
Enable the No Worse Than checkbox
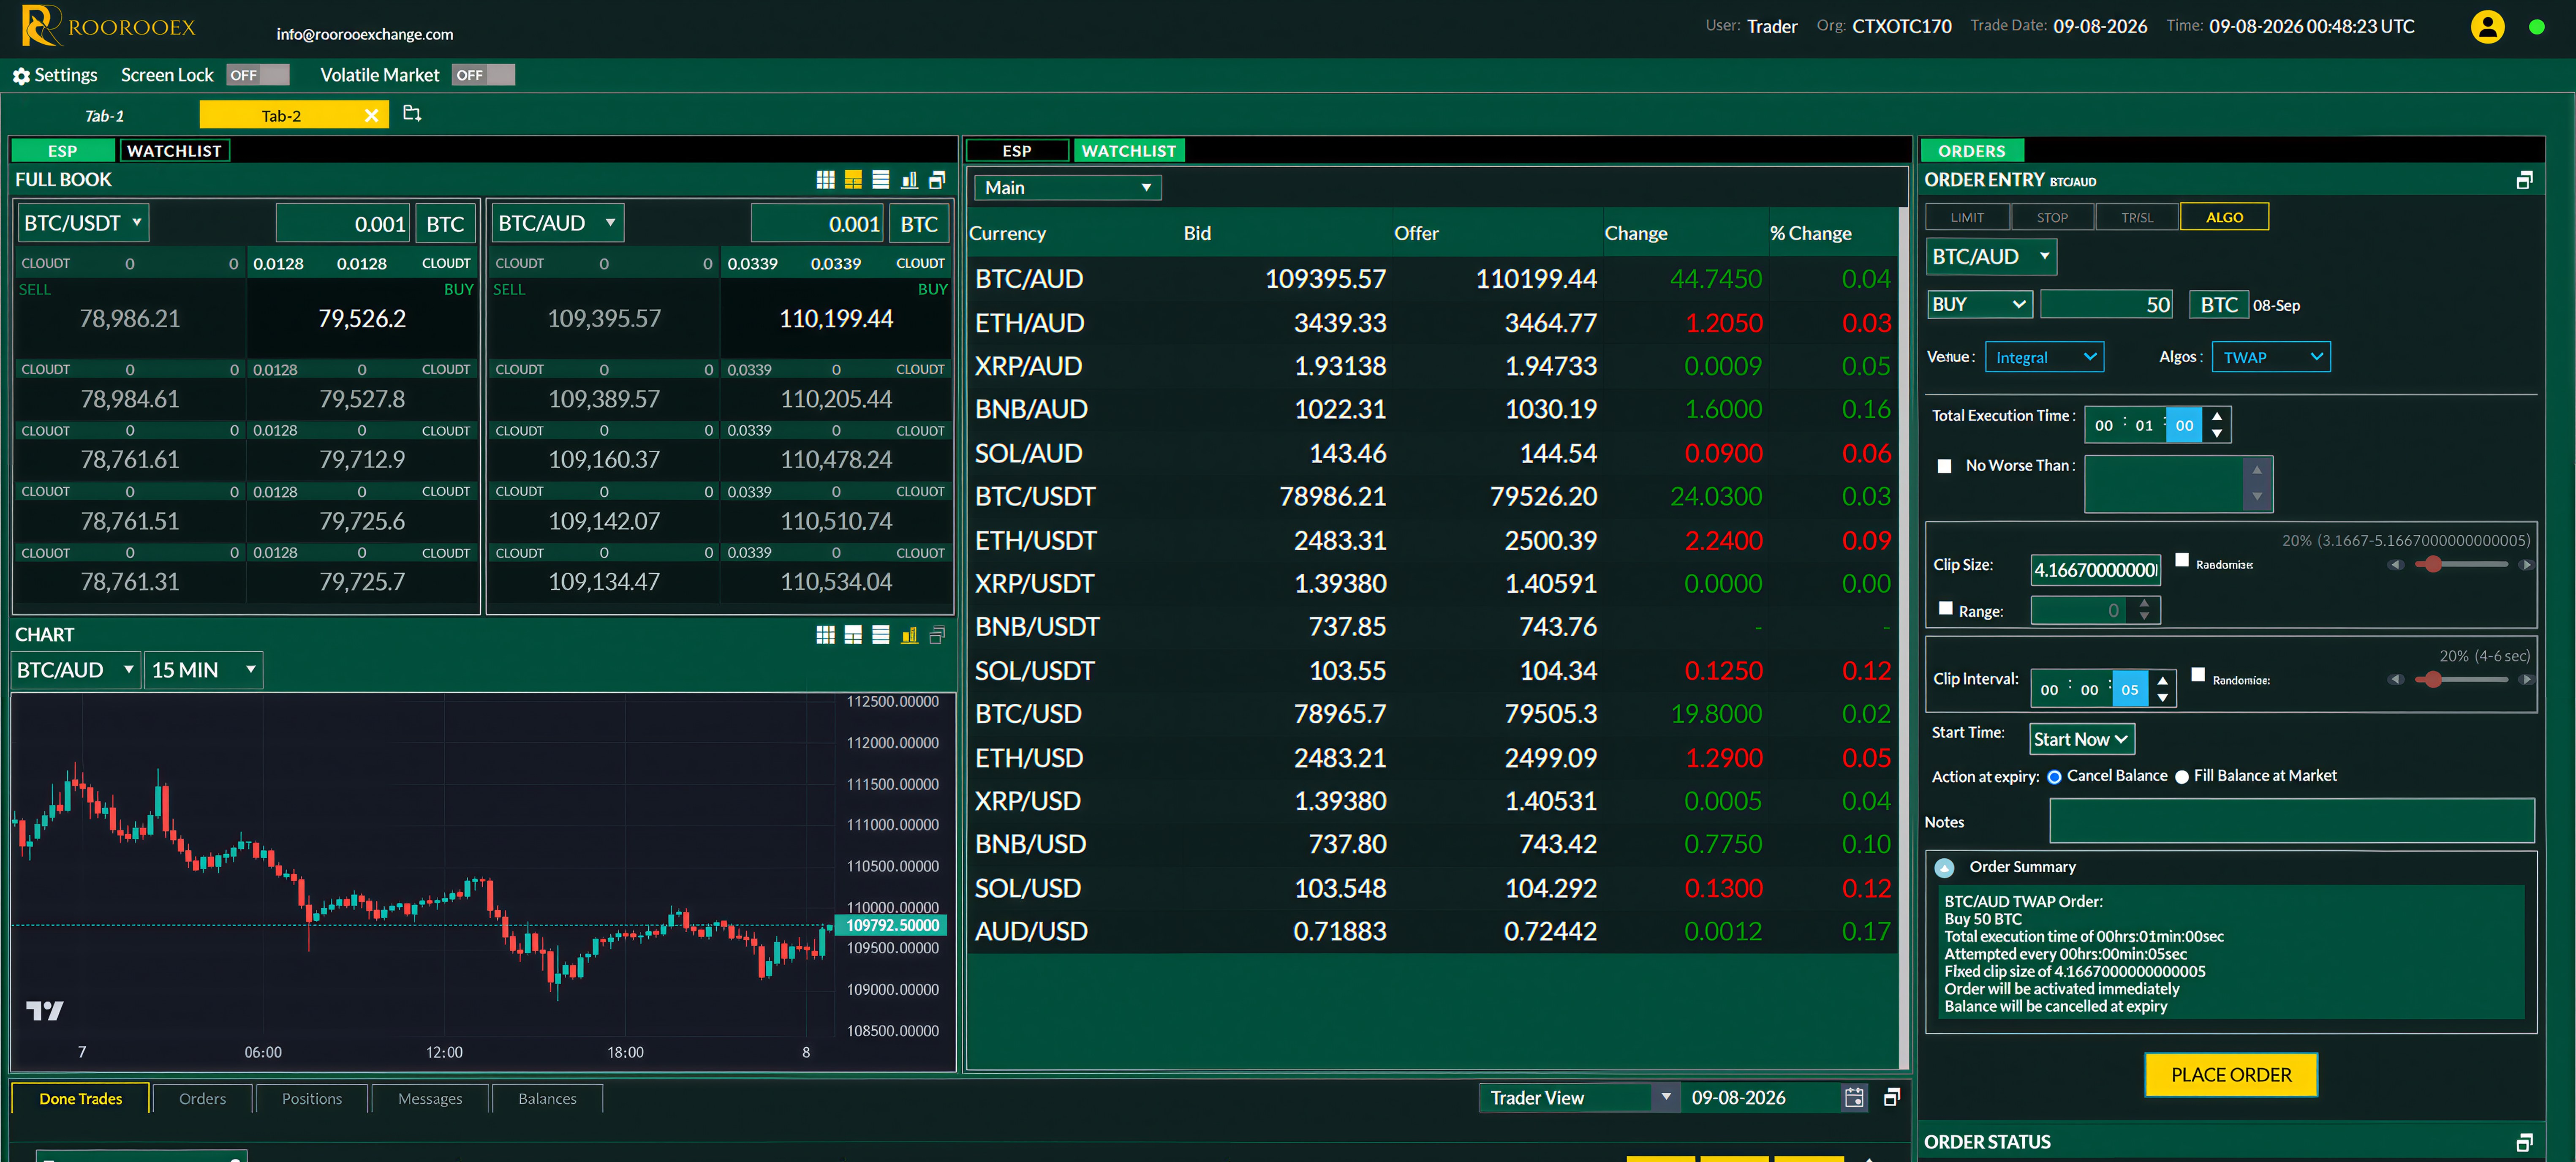[1944, 466]
